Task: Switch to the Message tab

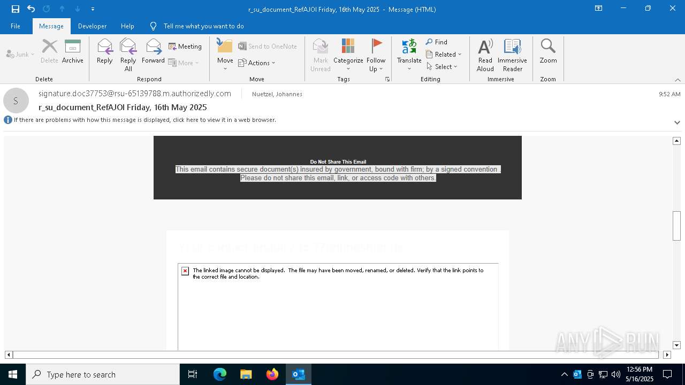Action: (x=51, y=26)
